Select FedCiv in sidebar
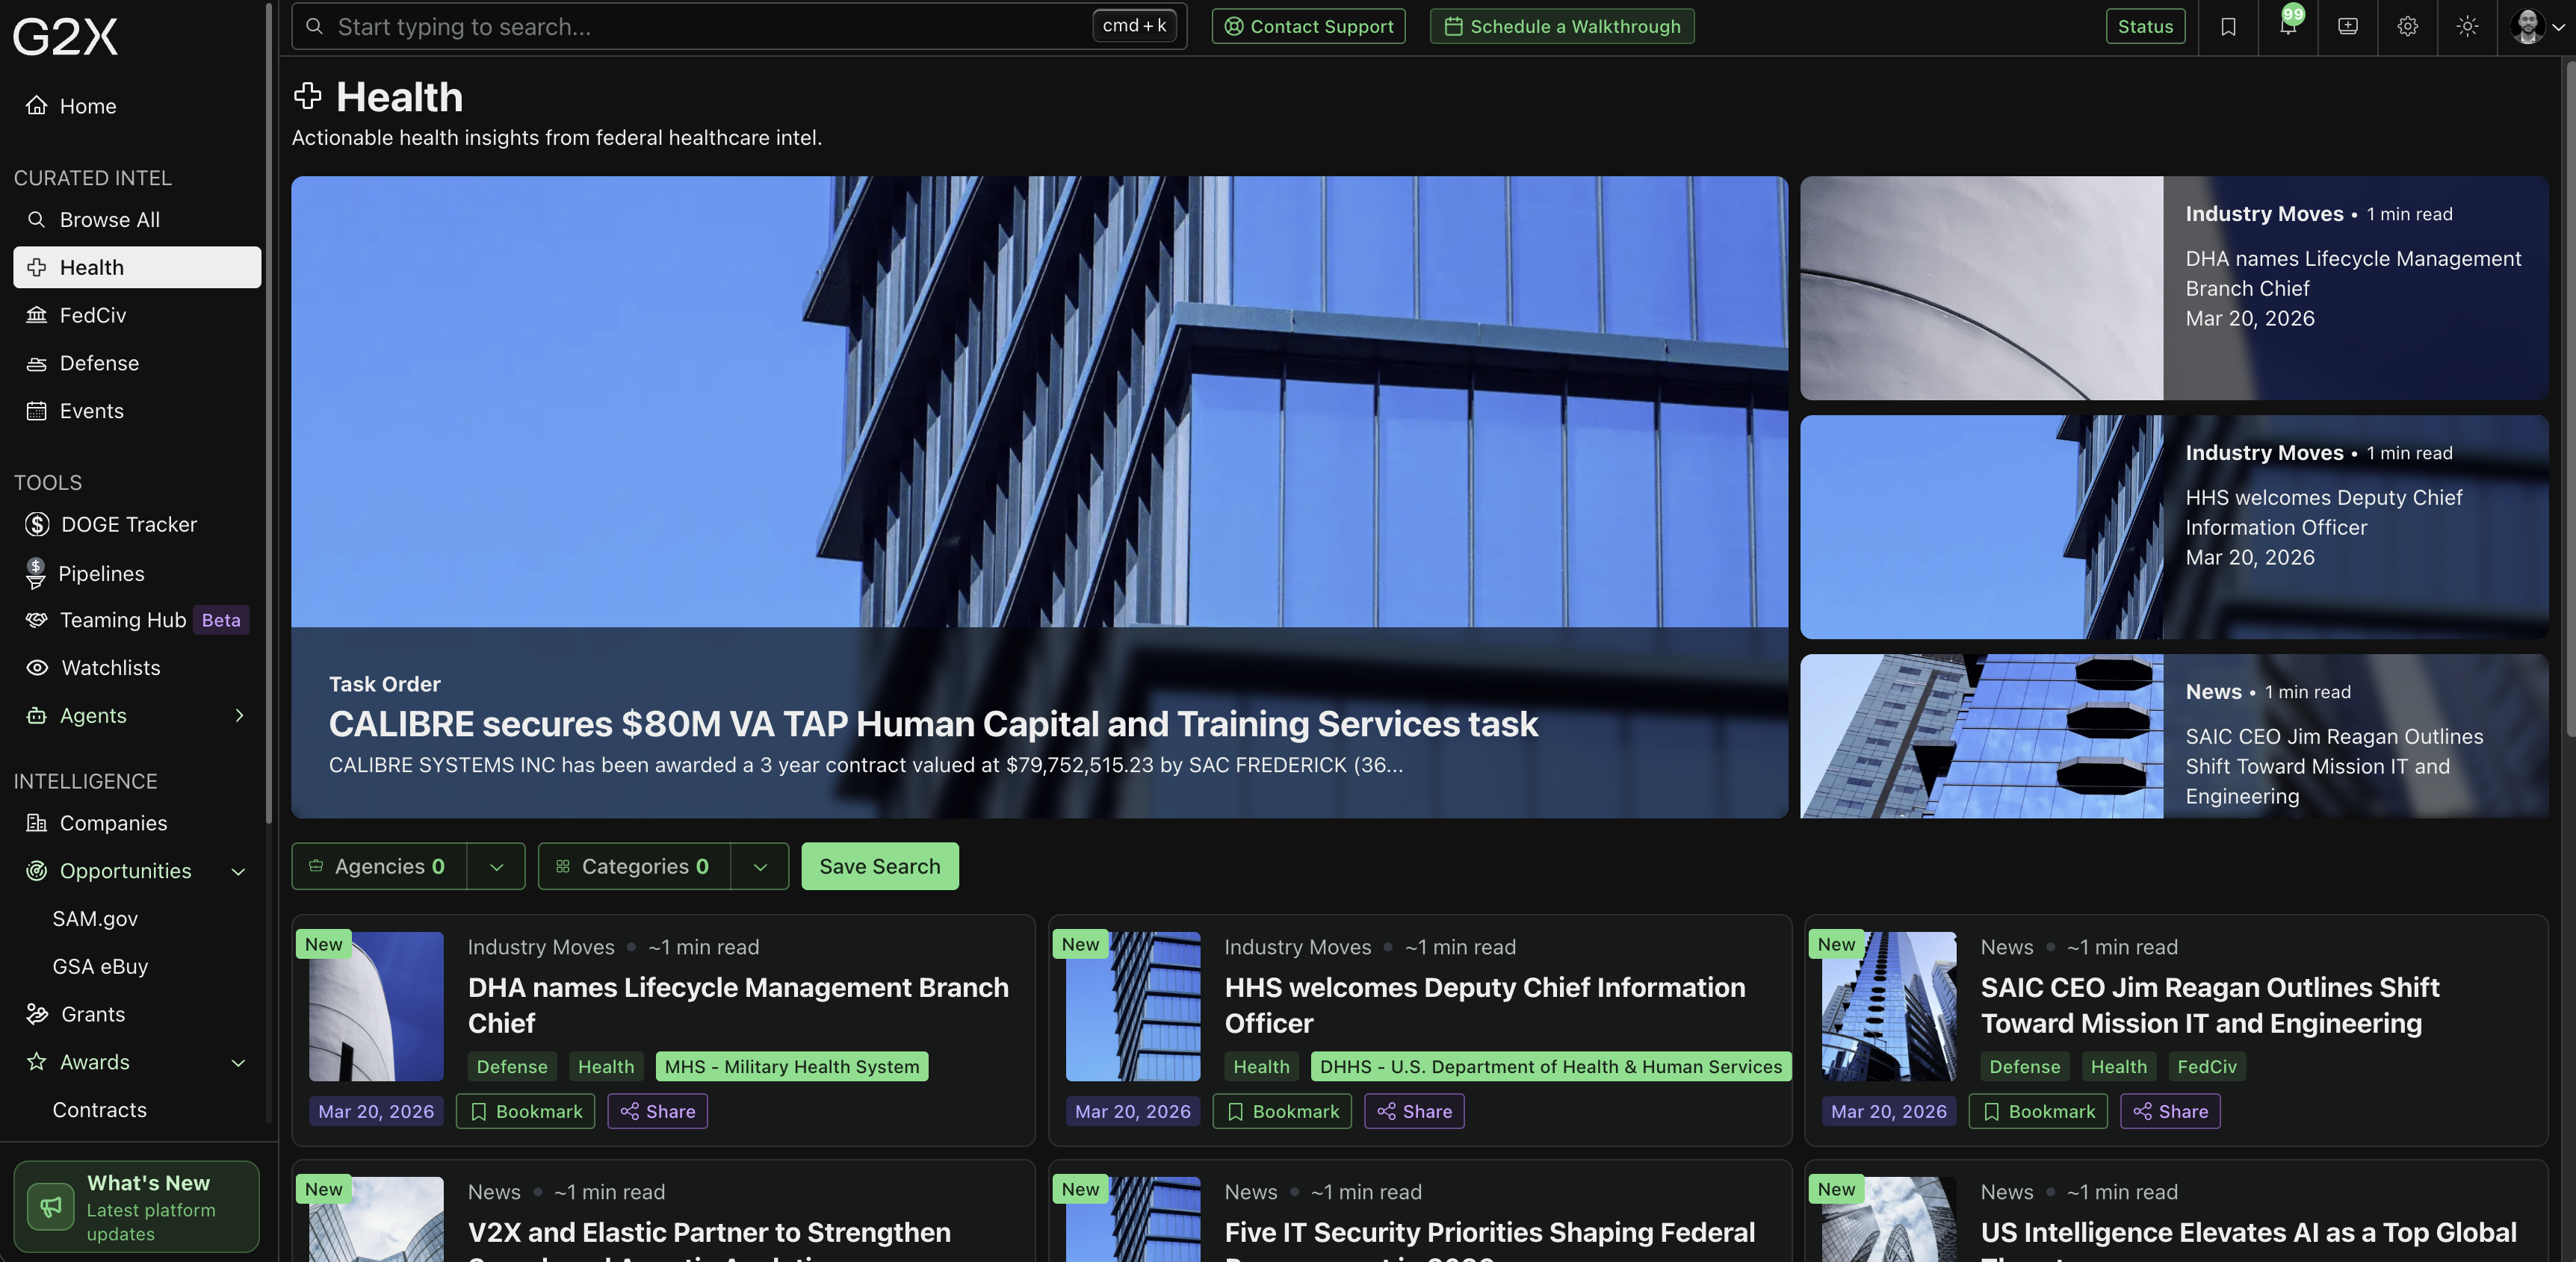Screen dimensions: 2576x1262 (x=137, y=316)
